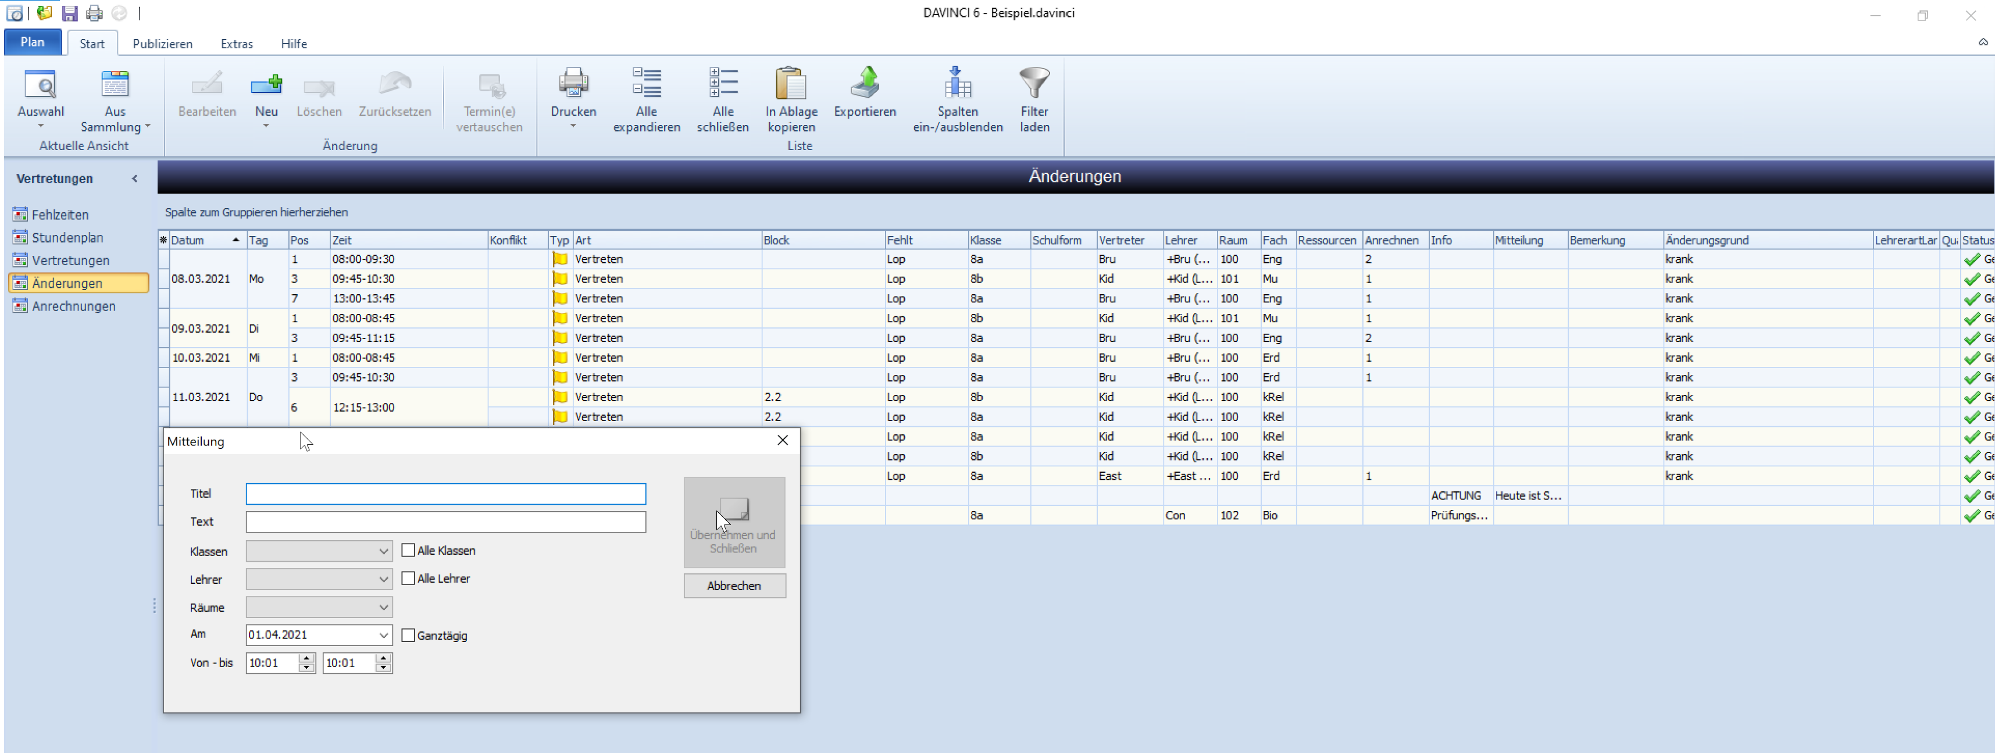Collapse the Vertretungen side panel
1995x753 pixels.
(135, 179)
